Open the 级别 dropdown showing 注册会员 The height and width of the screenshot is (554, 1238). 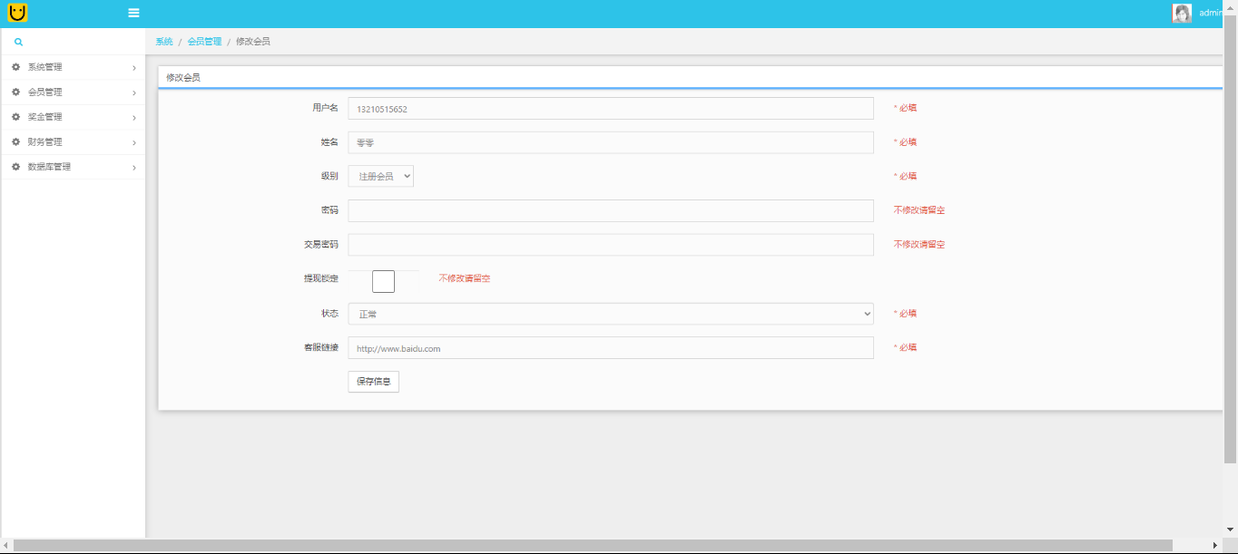coord(381,176)
